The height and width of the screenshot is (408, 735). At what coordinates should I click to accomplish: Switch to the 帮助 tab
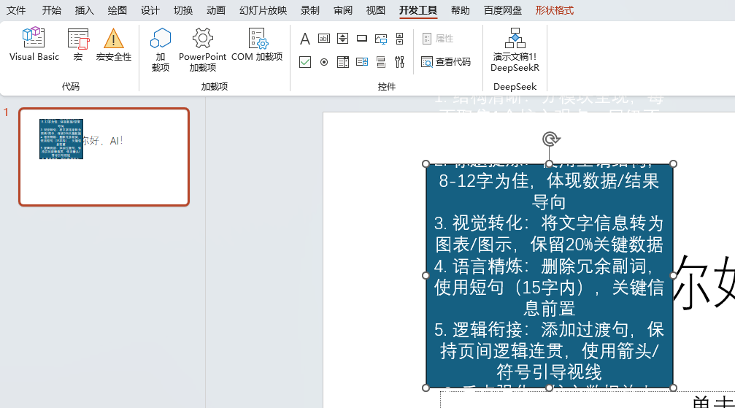click(461, 10)
